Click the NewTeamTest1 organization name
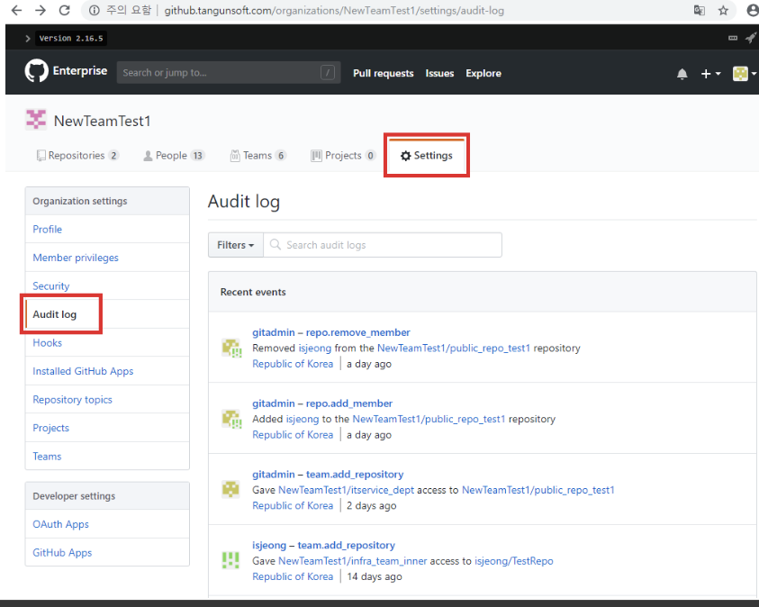This screenshot has width=759, height=607. (102, 121)
